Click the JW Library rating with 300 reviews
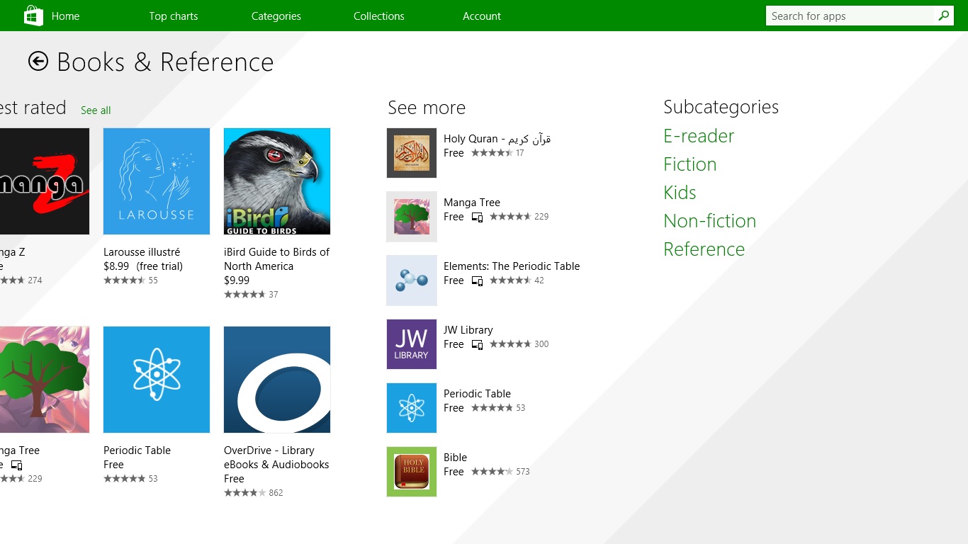Screen dimensions: 968x544 (519, 344)
